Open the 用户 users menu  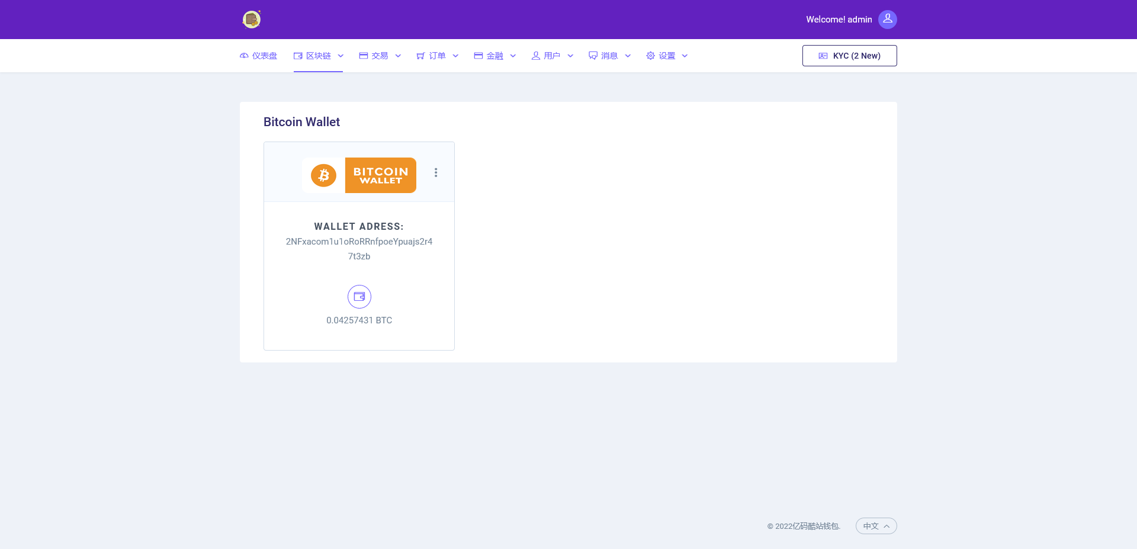click(x=552, y=56)
